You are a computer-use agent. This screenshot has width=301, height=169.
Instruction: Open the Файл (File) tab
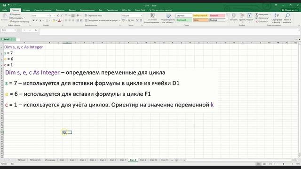(5, 10)
